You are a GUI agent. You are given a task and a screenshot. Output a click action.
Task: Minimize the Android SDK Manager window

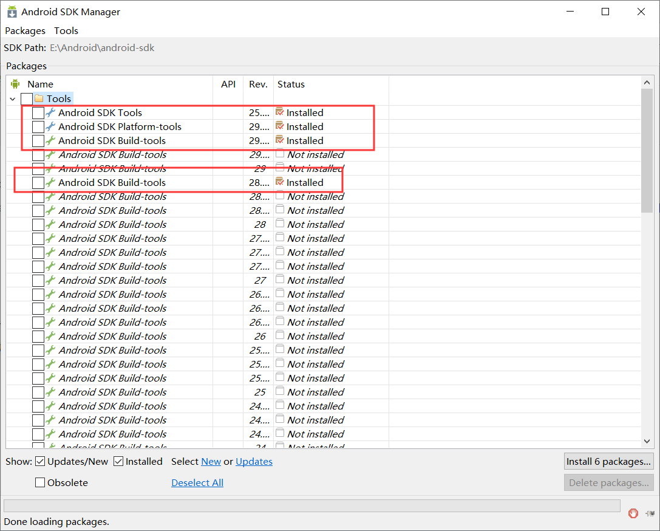pos(570,12)
